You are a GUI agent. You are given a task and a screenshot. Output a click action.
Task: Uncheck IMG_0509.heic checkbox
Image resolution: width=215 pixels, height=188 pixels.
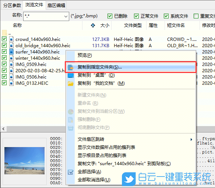click(x=4, y=64)
